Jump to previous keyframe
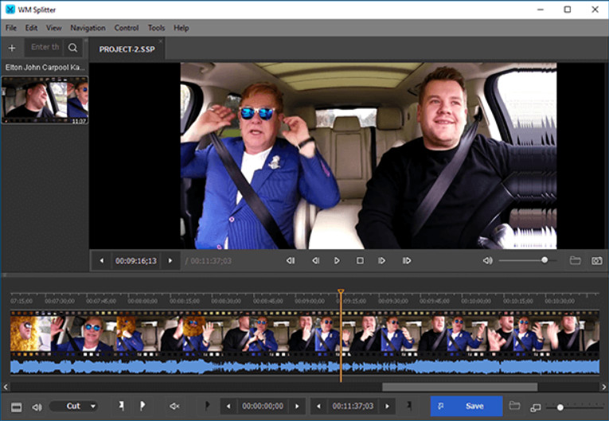The width and height of the screenshot is (609, 421). point(290,260)
